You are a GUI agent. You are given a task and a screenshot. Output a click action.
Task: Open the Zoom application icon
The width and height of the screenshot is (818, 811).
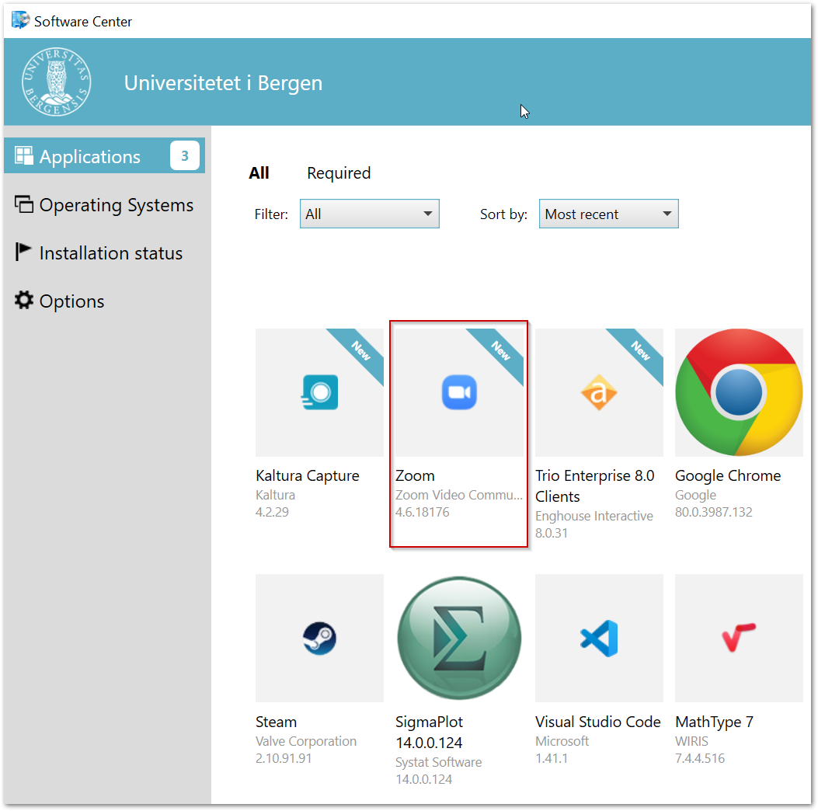pos(459,392)
